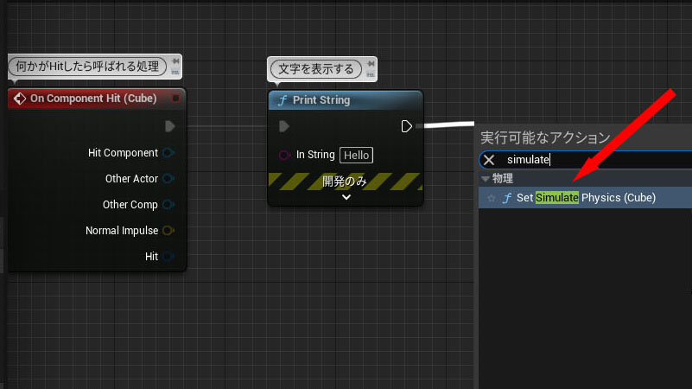
Task: Collapse the 物理 category in action list
Action: point(486,179)
